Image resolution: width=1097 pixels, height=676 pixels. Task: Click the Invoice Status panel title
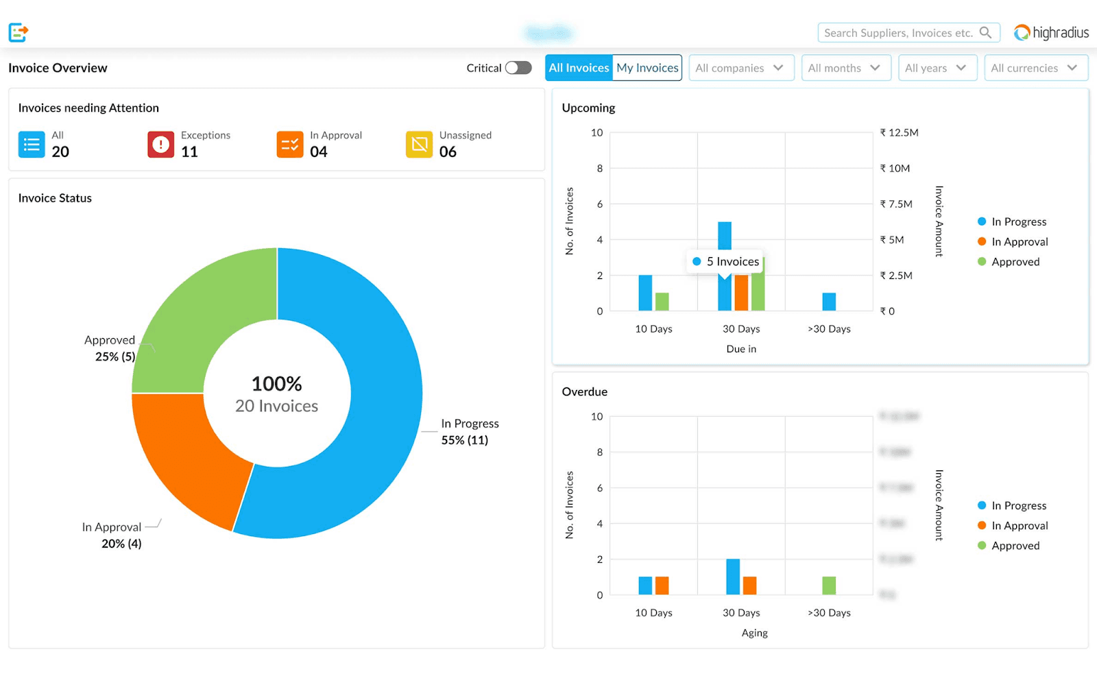(55, 198)
